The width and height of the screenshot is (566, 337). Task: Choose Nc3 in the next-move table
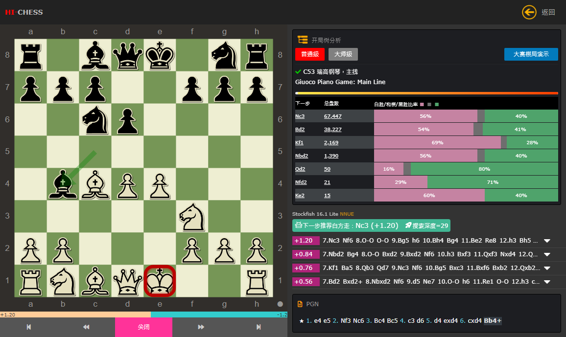(x=300, y=116)
